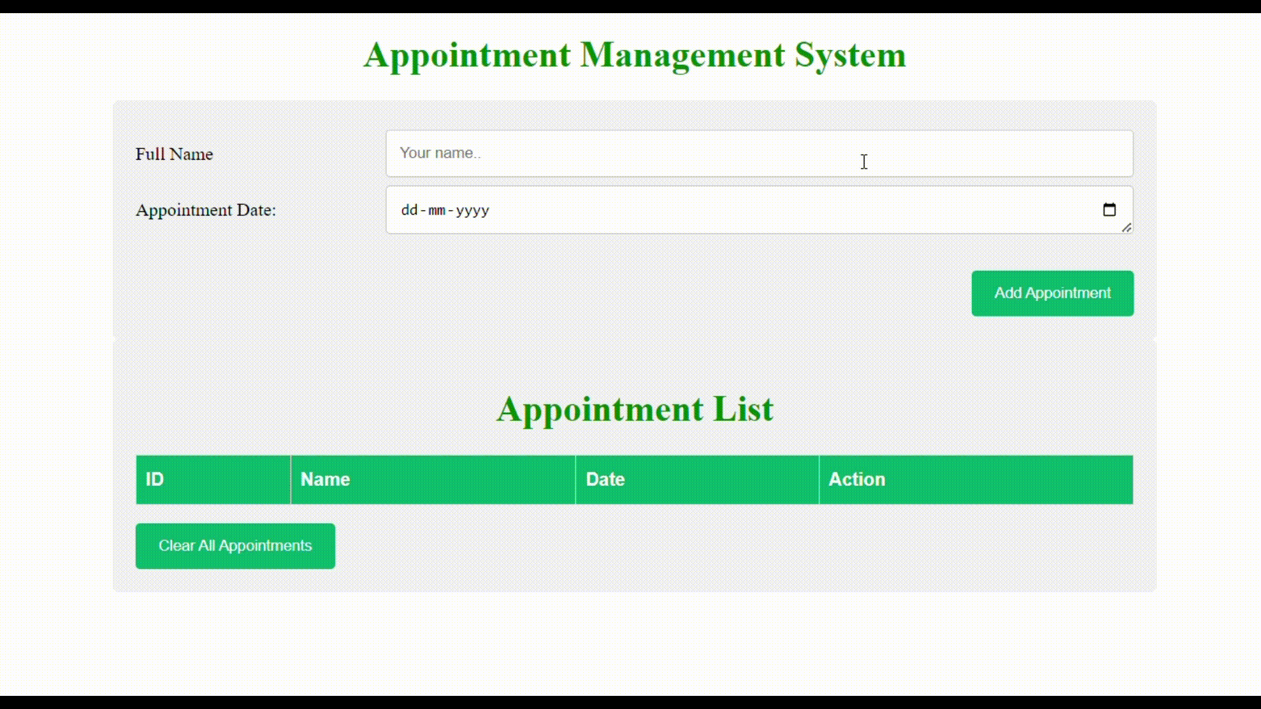The width and height of the screenshot is (1261, 709).
Task: Click the Appointment List heading
Action: click(634, 410)
